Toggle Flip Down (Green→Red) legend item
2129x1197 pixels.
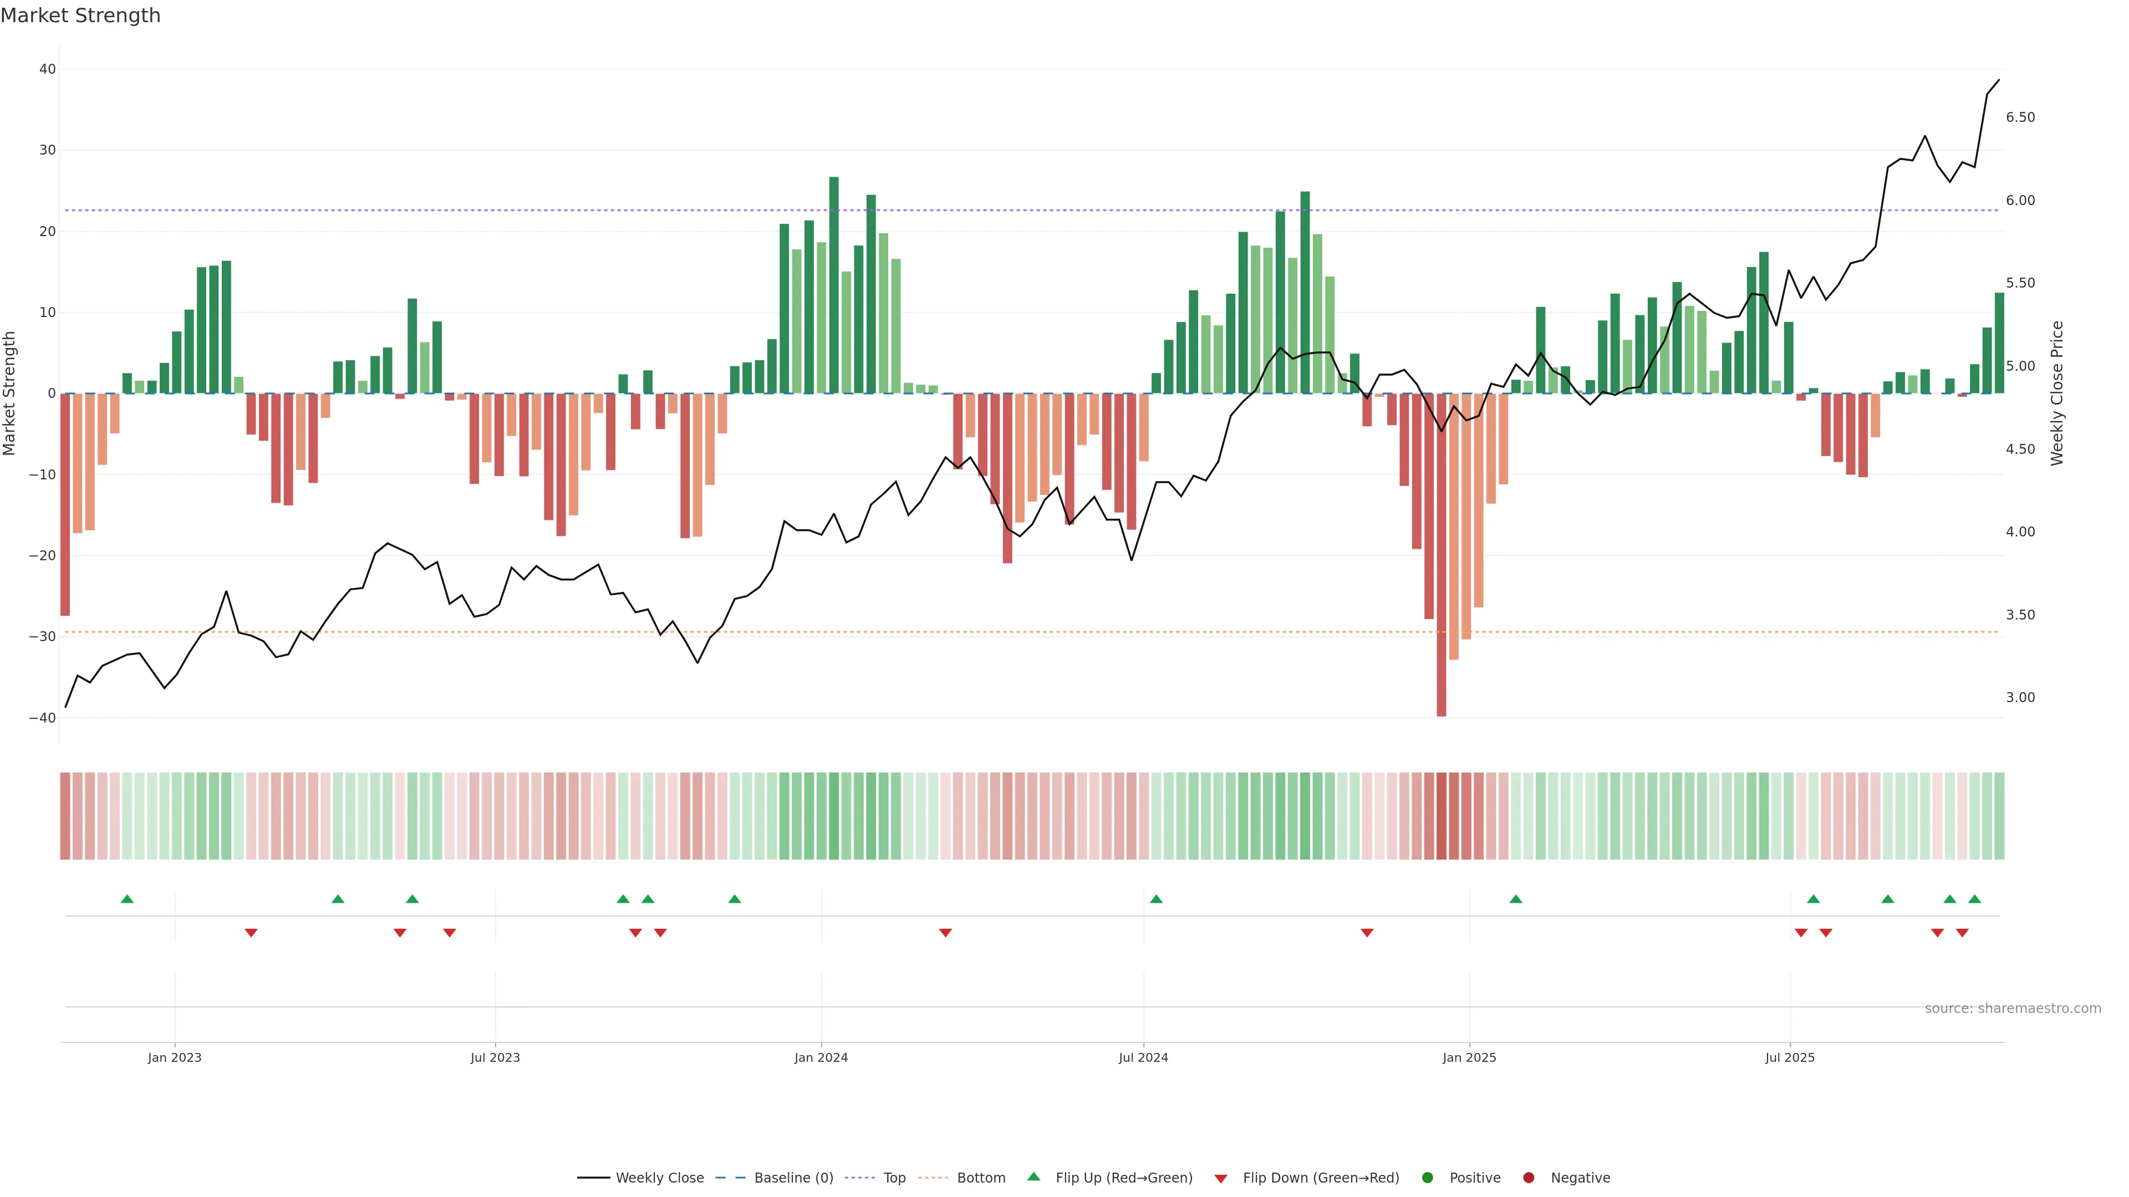click(1320, 1178)
